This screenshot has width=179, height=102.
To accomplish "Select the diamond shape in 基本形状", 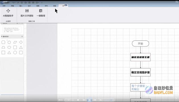I will [21, 42].
